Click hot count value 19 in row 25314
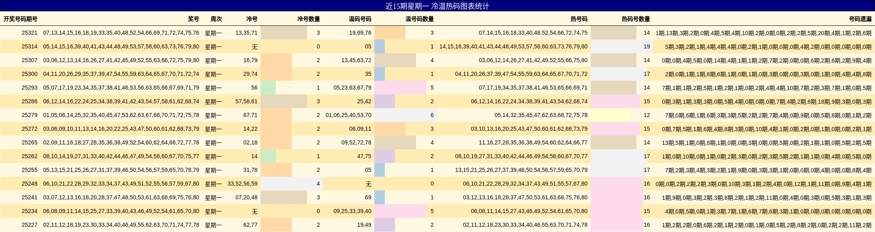This screenshot has height=232, width=875. pos(647,46)
